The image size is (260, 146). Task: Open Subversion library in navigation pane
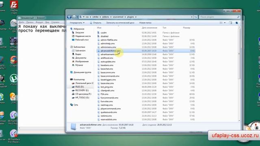point(80,51)
